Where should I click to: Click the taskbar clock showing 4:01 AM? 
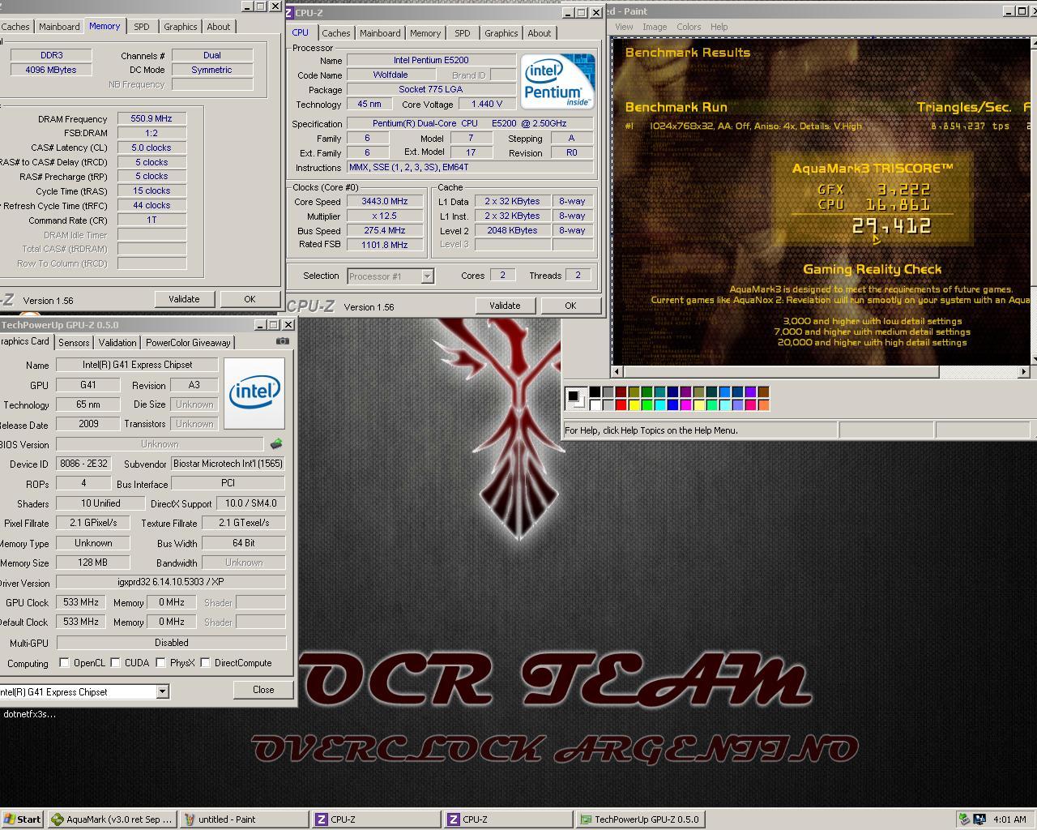(1009, 819)
